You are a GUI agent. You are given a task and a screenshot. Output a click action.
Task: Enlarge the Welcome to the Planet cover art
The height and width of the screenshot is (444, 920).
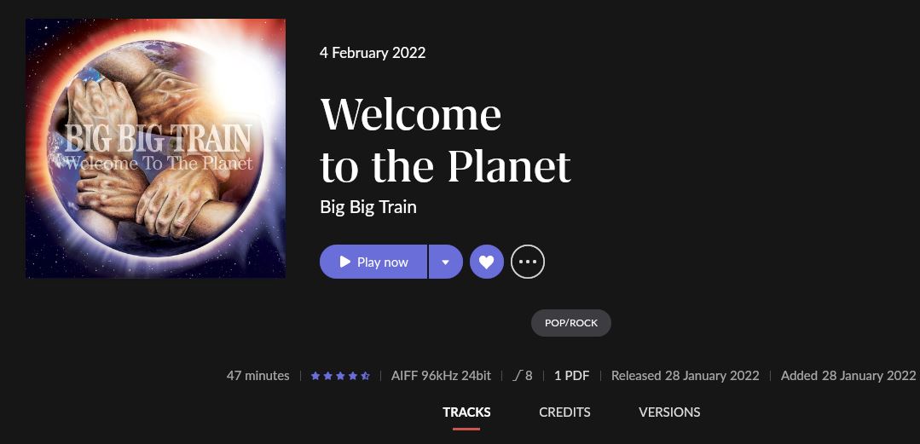[155, 148]
